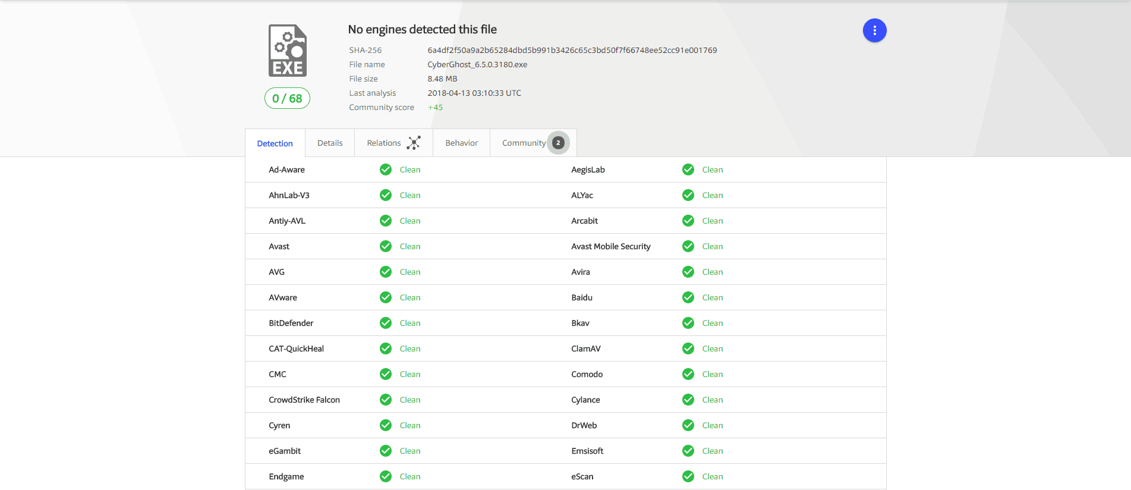Click the green checkmark for Cylance

[x=688, y=400]
